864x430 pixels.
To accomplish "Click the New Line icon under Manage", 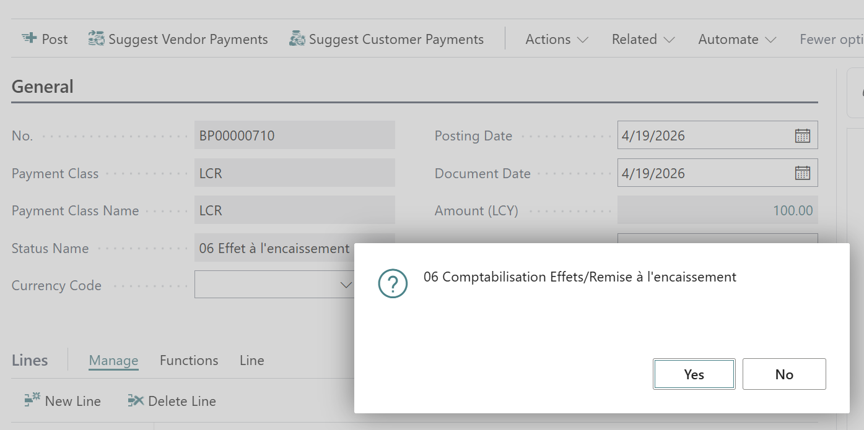I will [32, 400].
